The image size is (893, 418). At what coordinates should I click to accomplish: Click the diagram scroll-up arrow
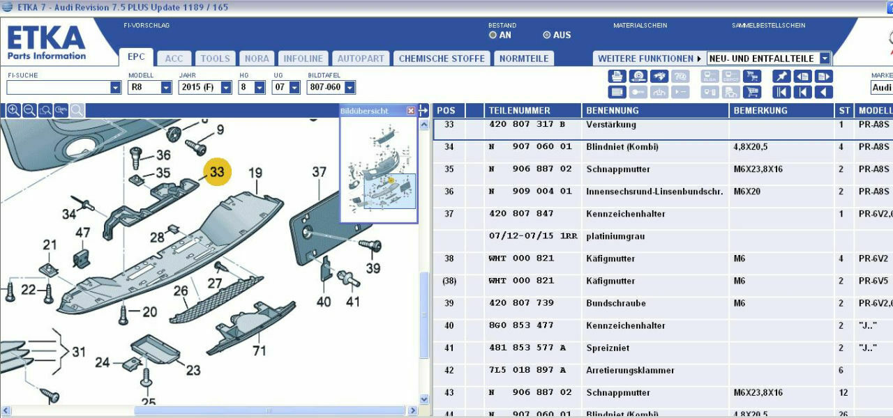pyautogui.click(x=423, y=125)
